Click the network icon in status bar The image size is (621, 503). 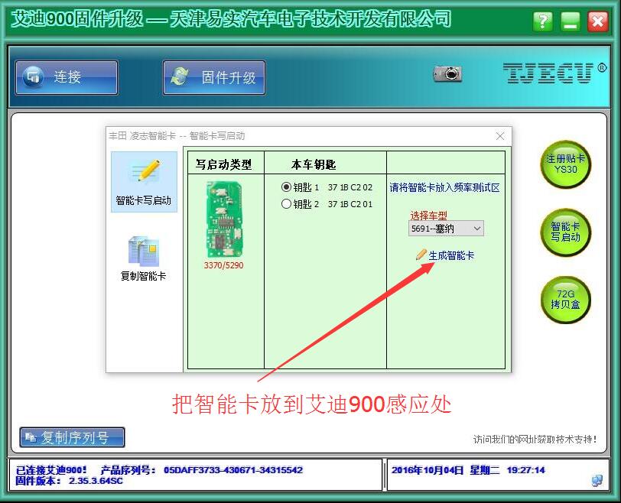point(597,480)
